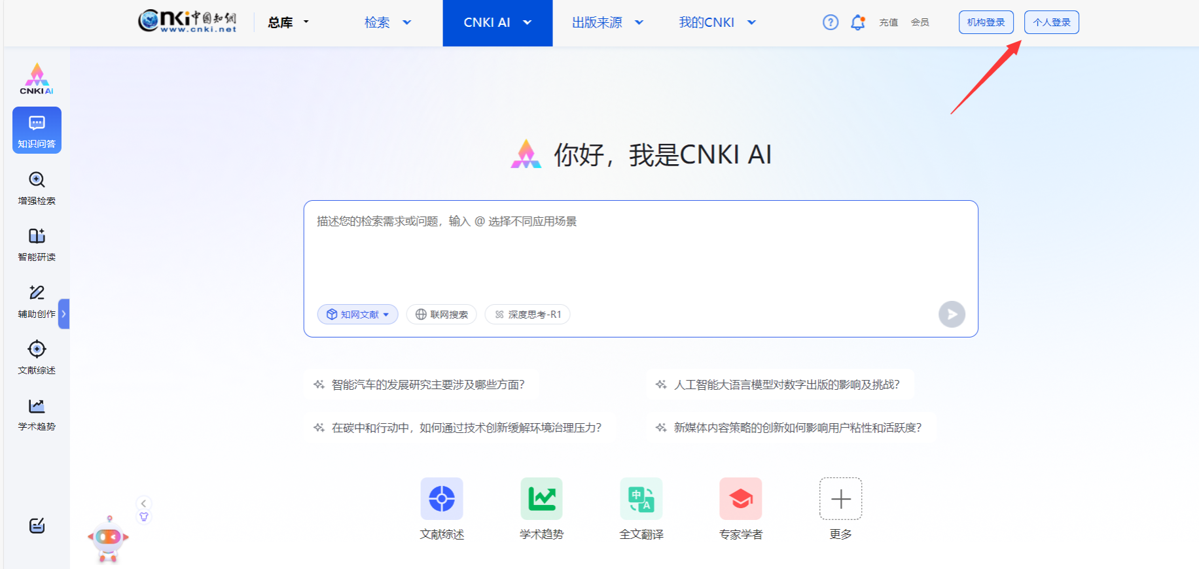Click the send arrow button
Image resolution: width=1199 pixels, height=569 pixels.
coord(952,315)
